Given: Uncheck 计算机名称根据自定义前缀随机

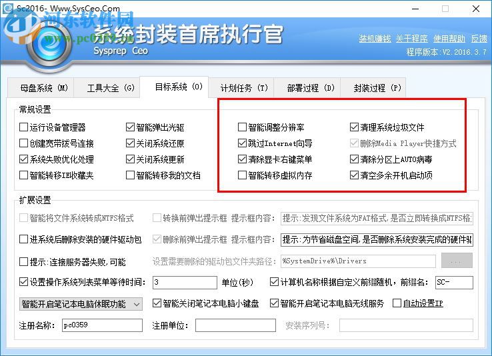Looking at the screenshot, I should 274,282.
